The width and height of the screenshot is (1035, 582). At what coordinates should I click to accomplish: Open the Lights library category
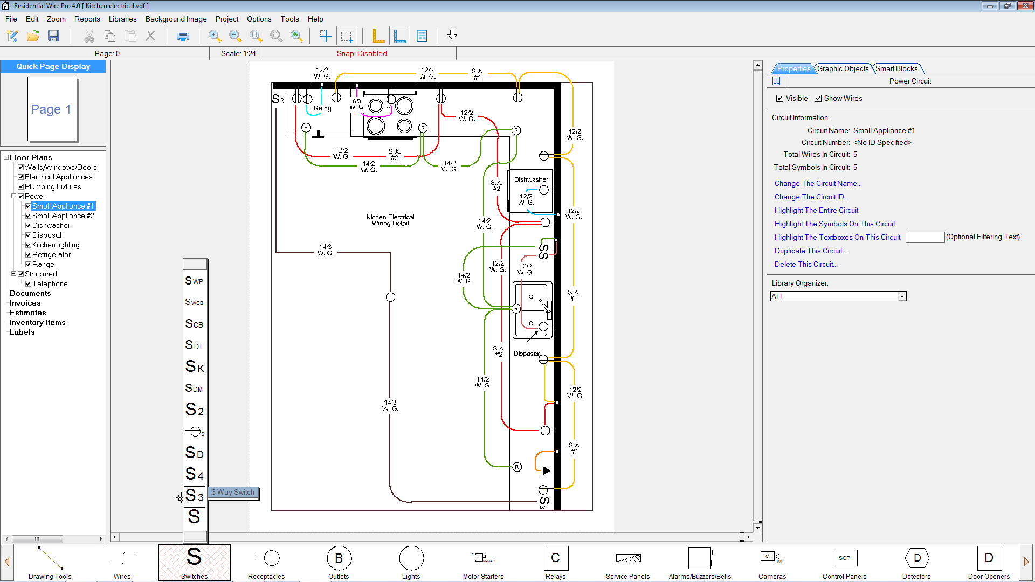[411, 563]
